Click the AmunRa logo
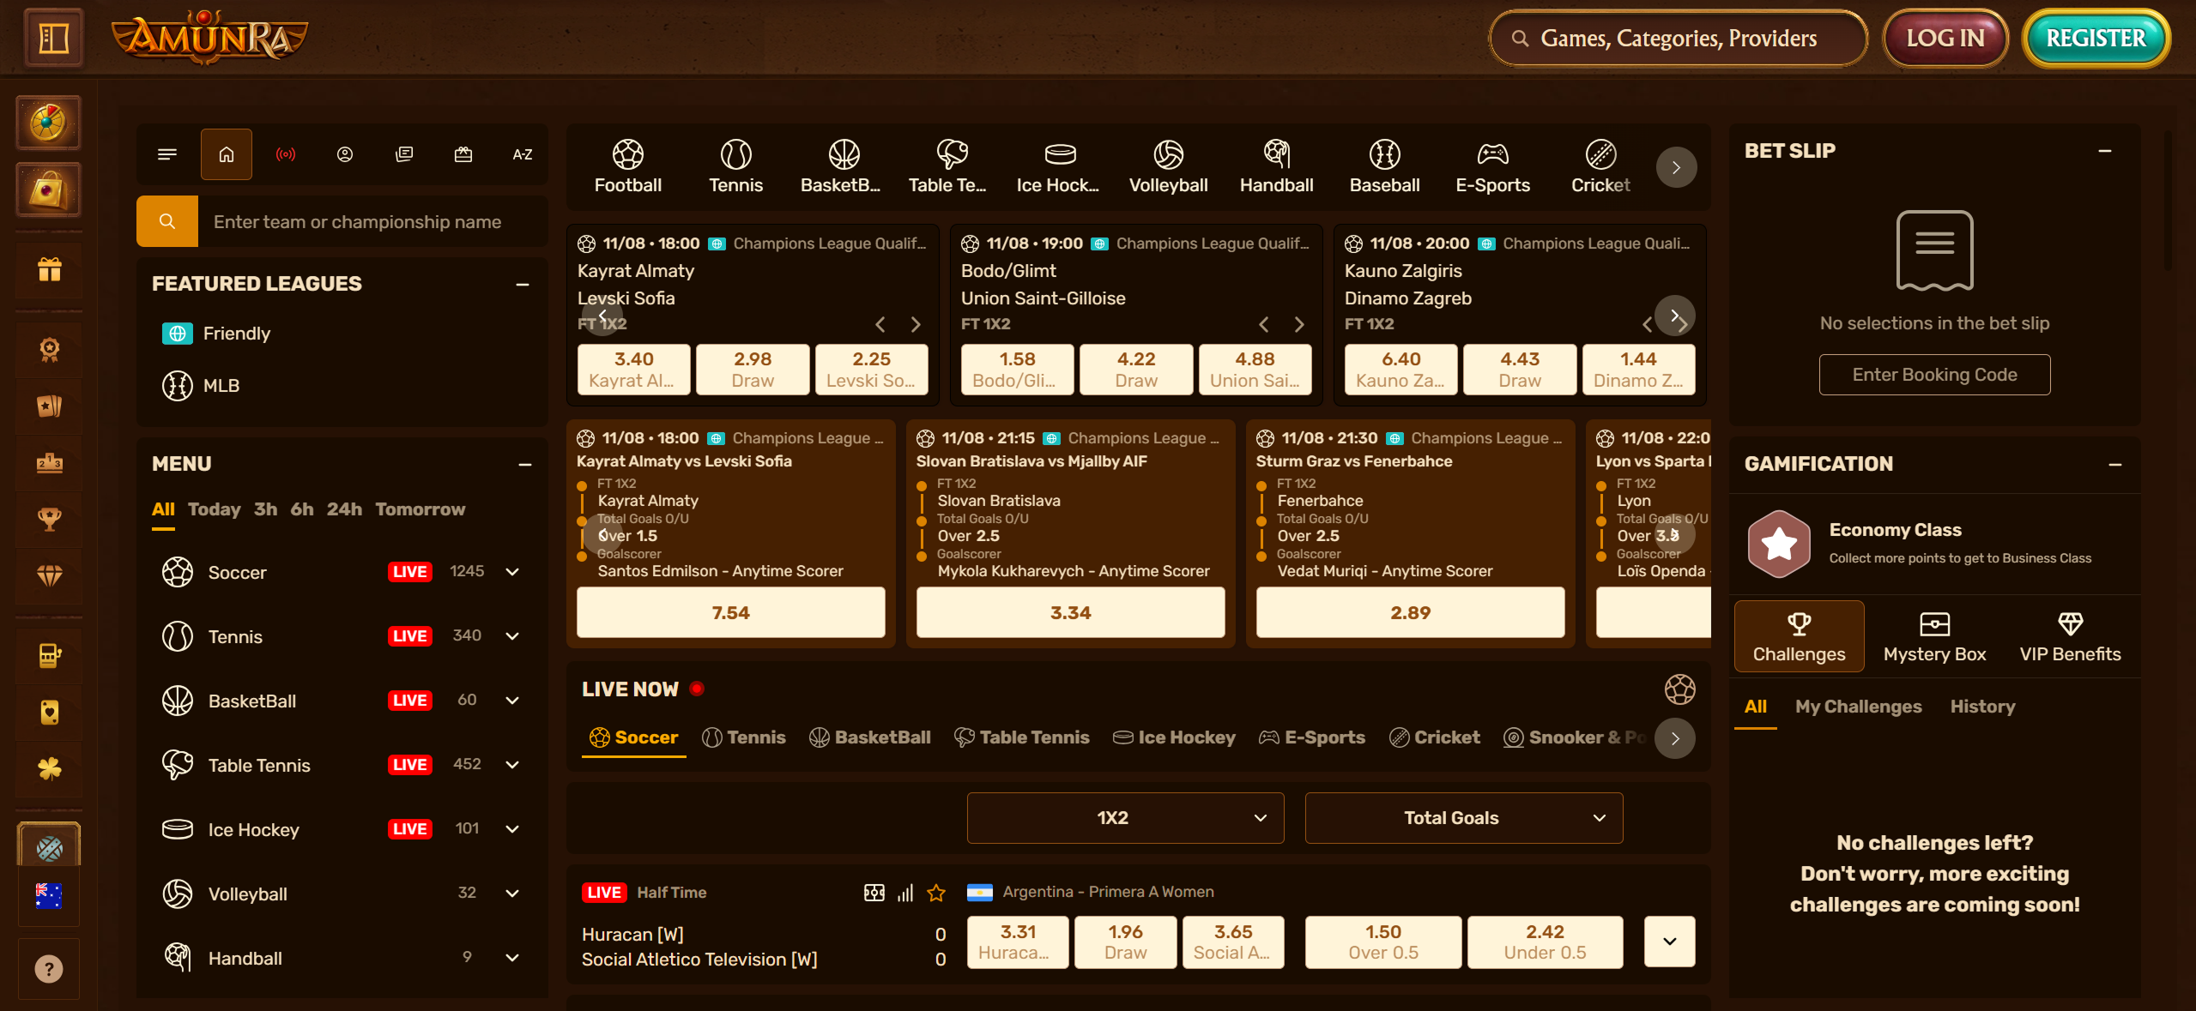 [x=209, y=36]
